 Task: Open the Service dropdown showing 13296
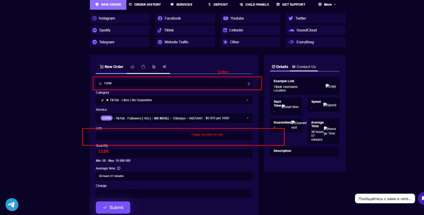[174, 118]
